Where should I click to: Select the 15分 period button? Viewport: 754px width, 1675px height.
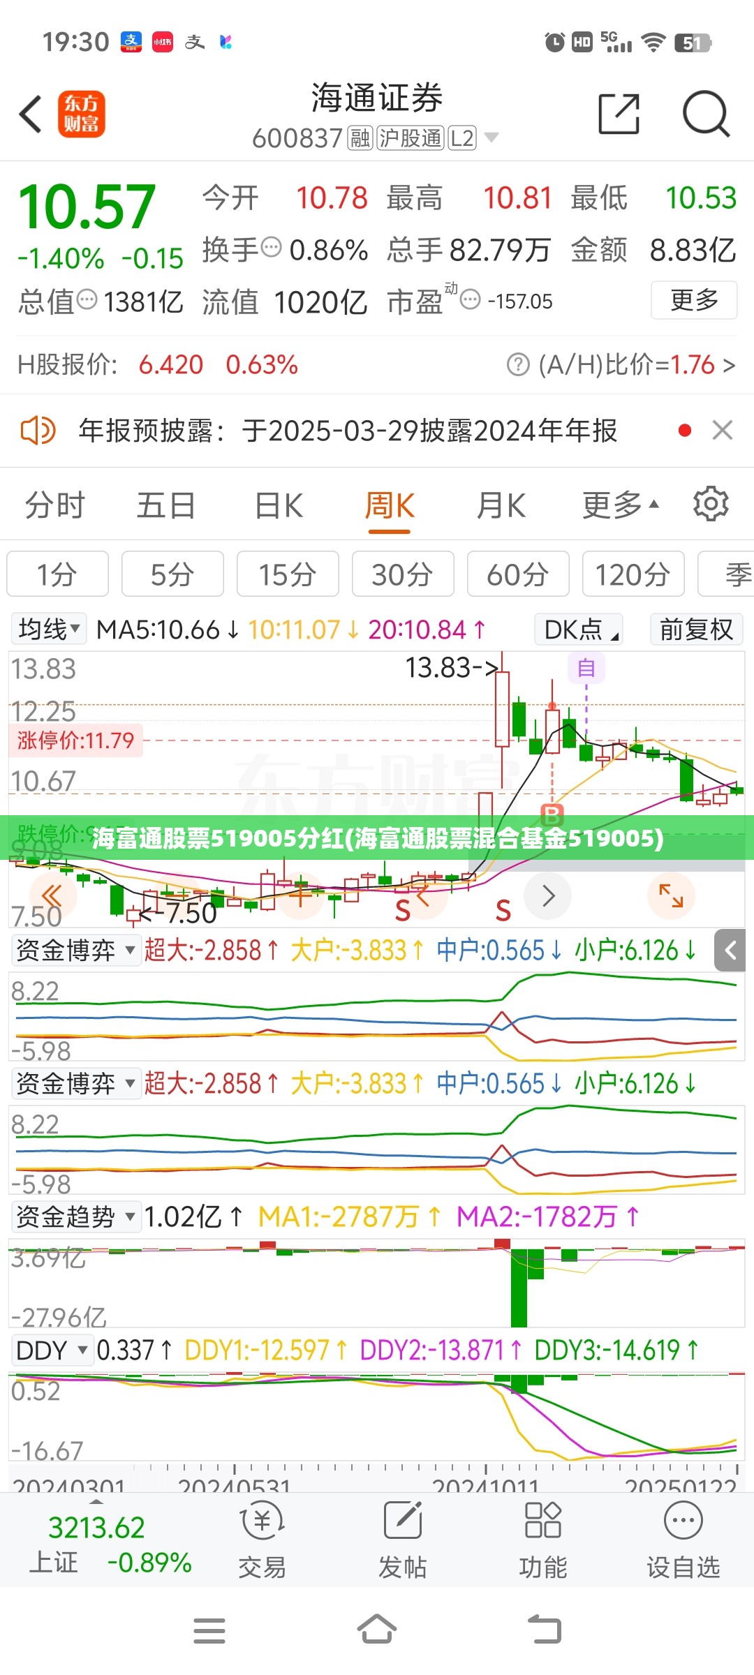tap(288, 574)
